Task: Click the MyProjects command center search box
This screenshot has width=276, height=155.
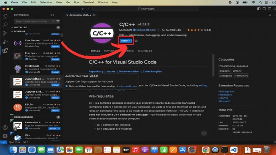Action: (146, 9)
